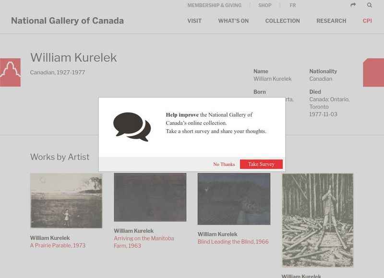Viewport: 384px width, 278px height.
Task: Go to the CPI section
Action: 367,21
